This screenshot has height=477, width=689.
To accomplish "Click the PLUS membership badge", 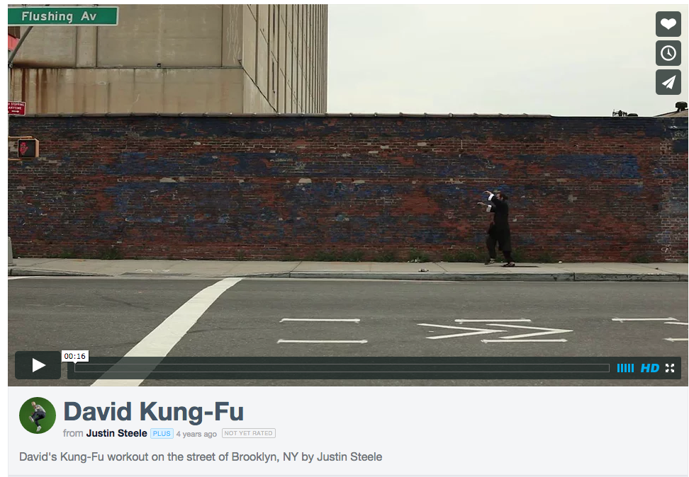I will (162, 433).
